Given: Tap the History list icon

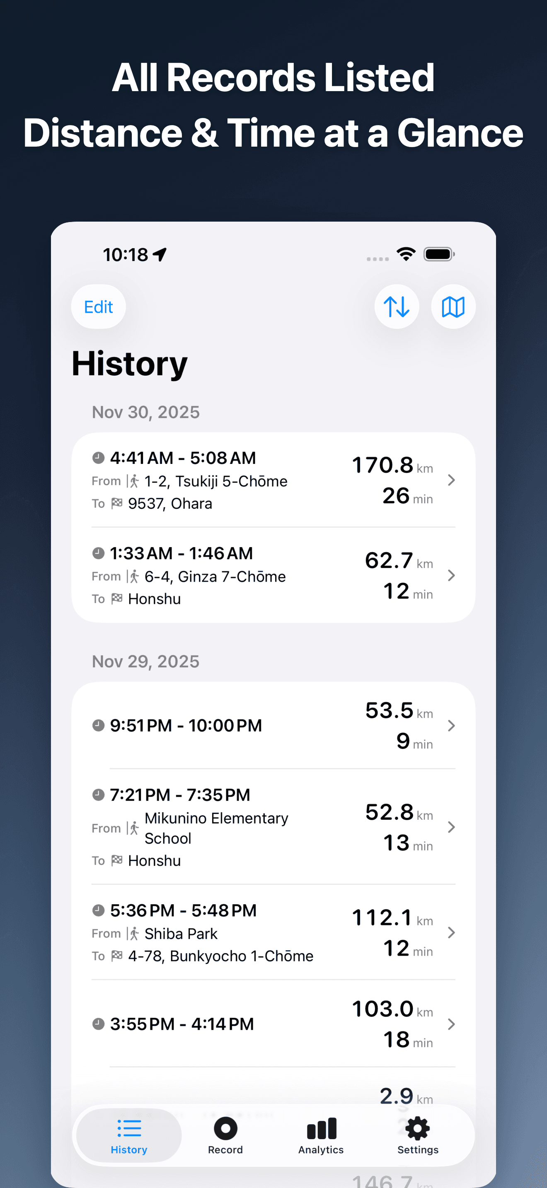Looking at the screenshot, I should (129, 1128).
